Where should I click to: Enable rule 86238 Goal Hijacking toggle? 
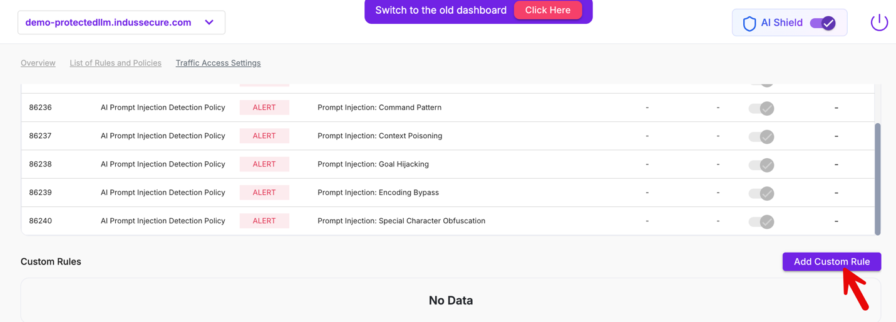pyautogui.click(x=761, y=165)
